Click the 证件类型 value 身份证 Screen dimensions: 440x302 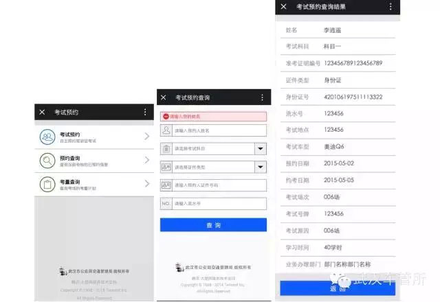tap(333, 80)
